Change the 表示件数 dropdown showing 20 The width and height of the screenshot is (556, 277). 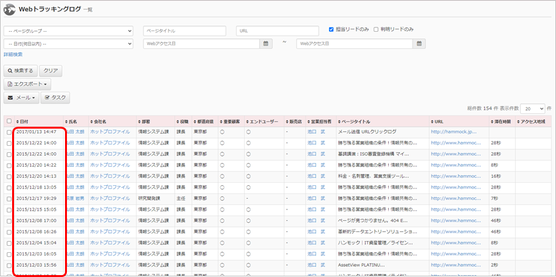(x=533, y=108)
